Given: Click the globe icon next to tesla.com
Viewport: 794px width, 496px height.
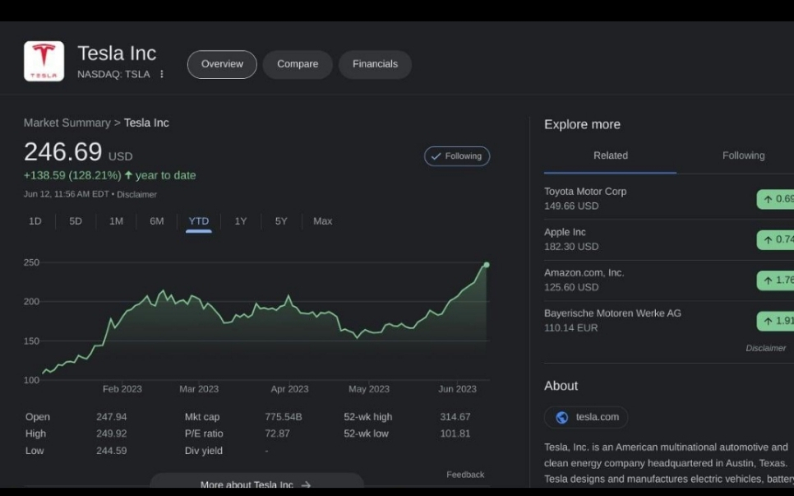Looking at the screenshot, I should [562, 417].
